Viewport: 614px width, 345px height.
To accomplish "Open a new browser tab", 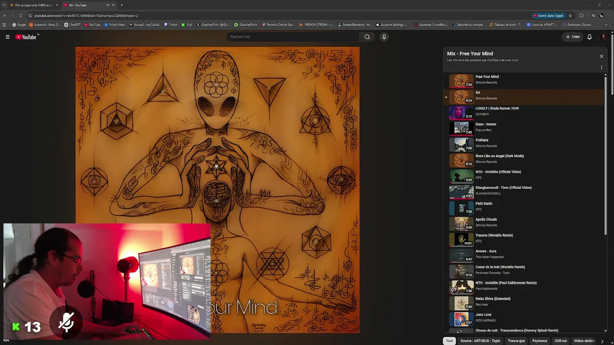I will 121,5.
